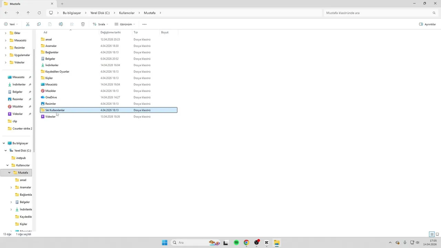Select the İndirilenler folder in file list
This screenshot has height=248, width=441.
click(109, 65)
